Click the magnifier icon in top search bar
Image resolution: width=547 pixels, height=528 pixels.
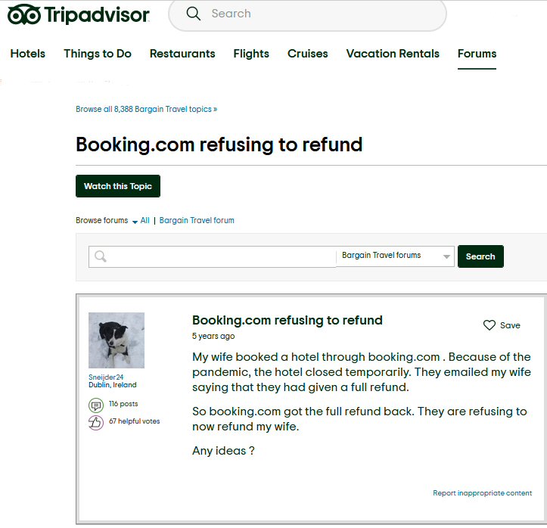[193, 14]
